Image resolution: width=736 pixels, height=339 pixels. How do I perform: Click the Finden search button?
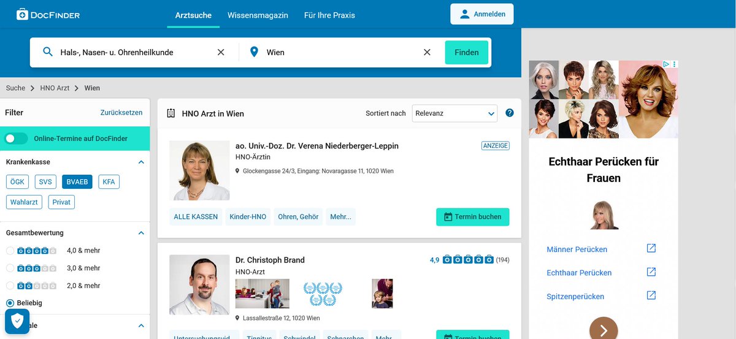467,52
